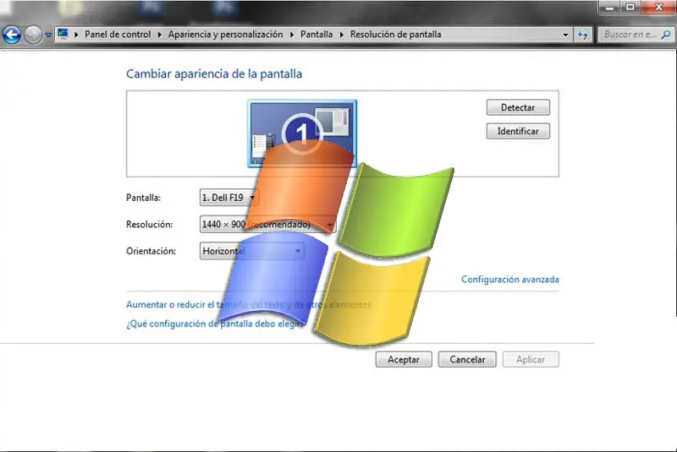Open Panel de control breadcrumb
This screenshot has height=452, width=677.
pos(118,35)
